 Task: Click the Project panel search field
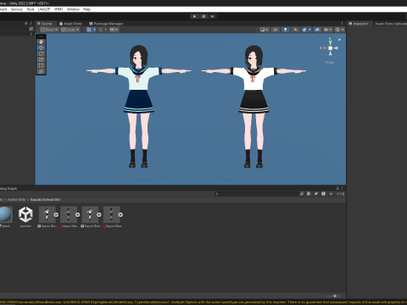pos(257,194)
